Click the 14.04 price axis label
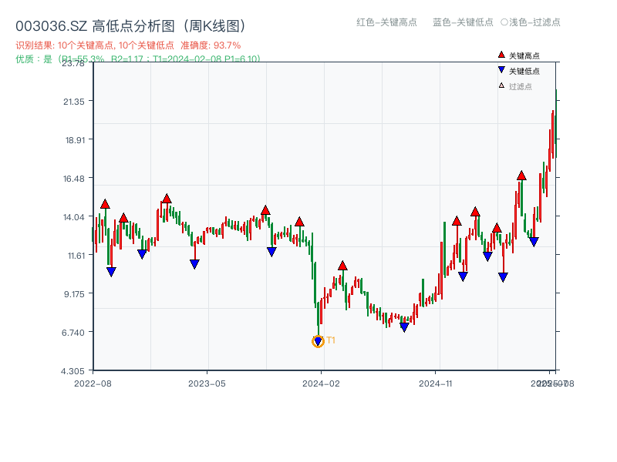 tap(74, 217)
